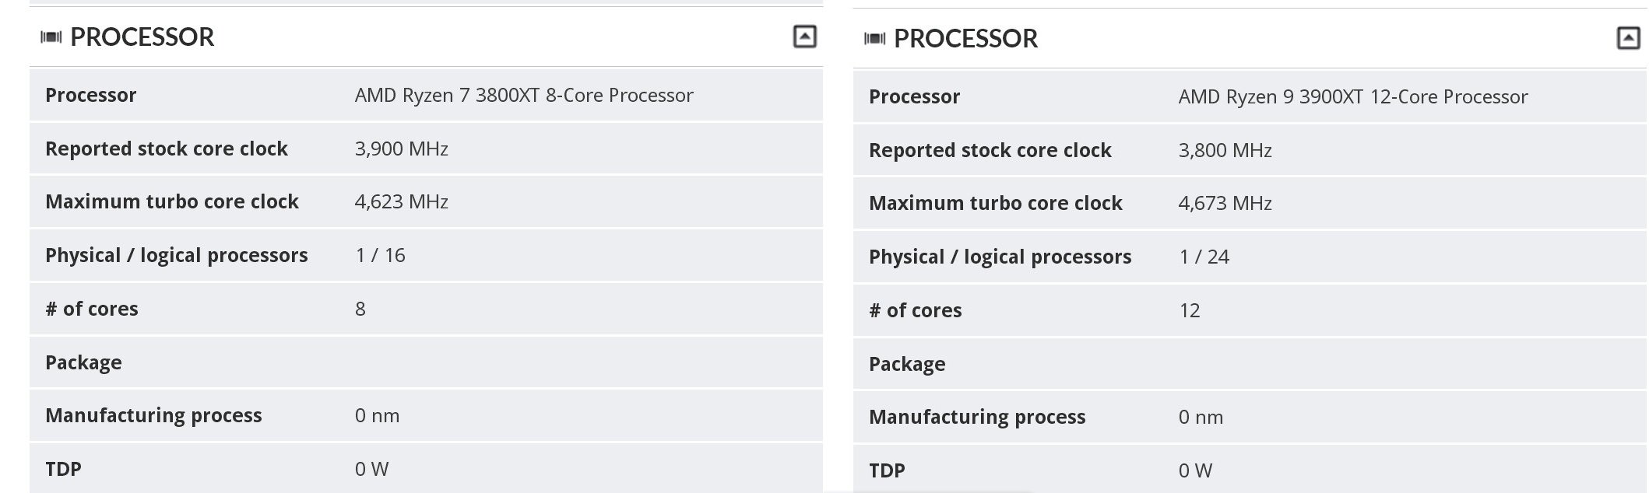The height and width of the screenshot is (493, 1649).
Task: Click the 3,800 MHz stock core clock value
Action: [1225, 151]
